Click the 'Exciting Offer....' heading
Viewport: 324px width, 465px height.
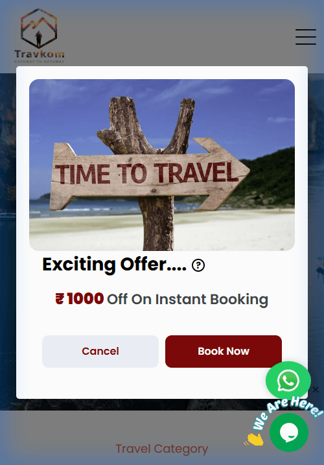pyautogui.click(x=115, y=265)
